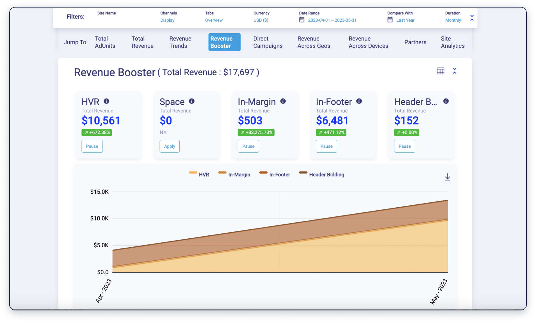Viewport: 536px width, 322px height.
Task: Apply the Space booster
Action: click(x=169, y=146)
